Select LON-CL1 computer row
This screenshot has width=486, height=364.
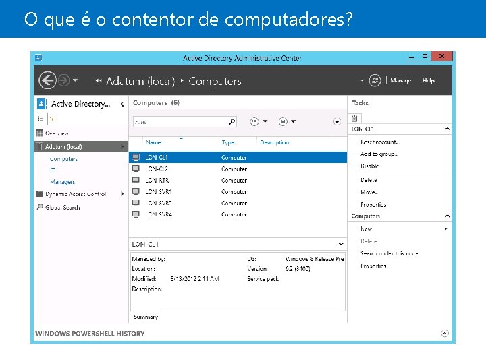[238, 157]
